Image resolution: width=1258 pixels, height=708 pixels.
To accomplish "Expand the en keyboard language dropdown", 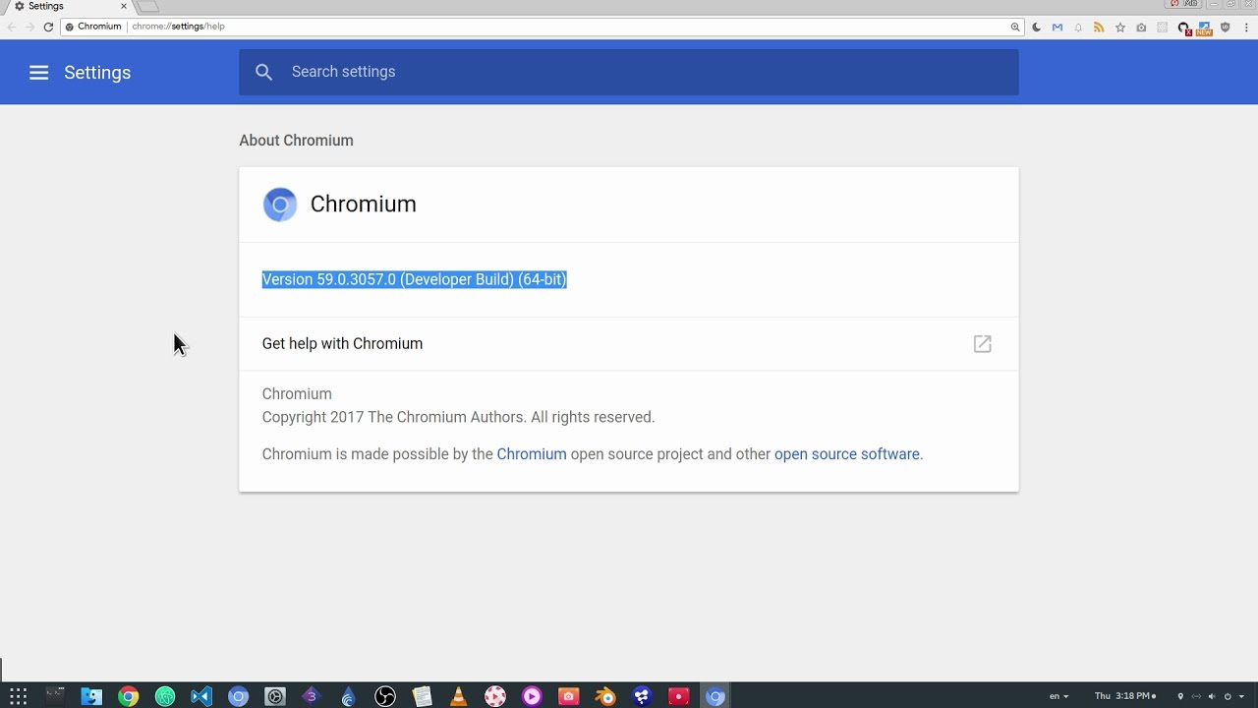I will click(1058, 696).
